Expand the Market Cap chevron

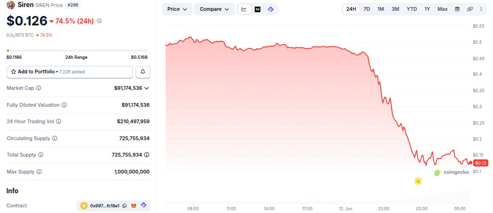(146, 88)
